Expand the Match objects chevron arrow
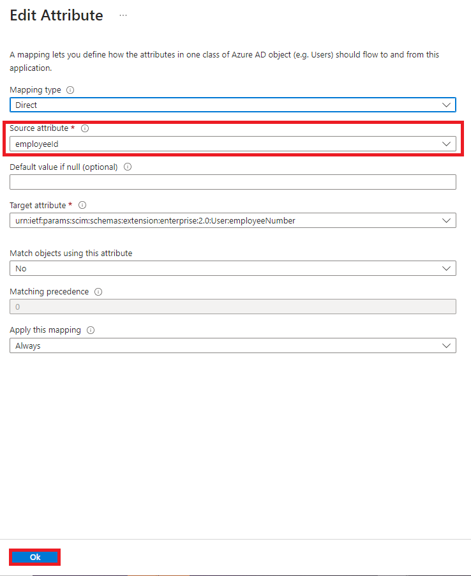Image resolution: width=471 pixels, height=576 pixels. coord(446,268)
